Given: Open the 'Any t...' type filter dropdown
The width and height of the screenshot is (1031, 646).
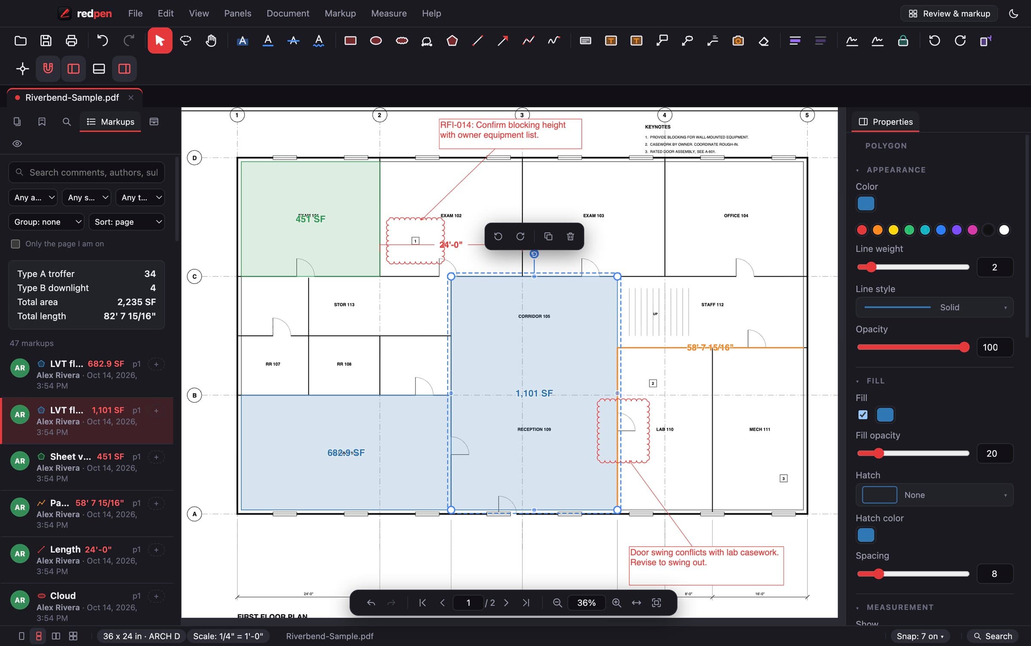Looking at the screenshot, I should point(140,198).
